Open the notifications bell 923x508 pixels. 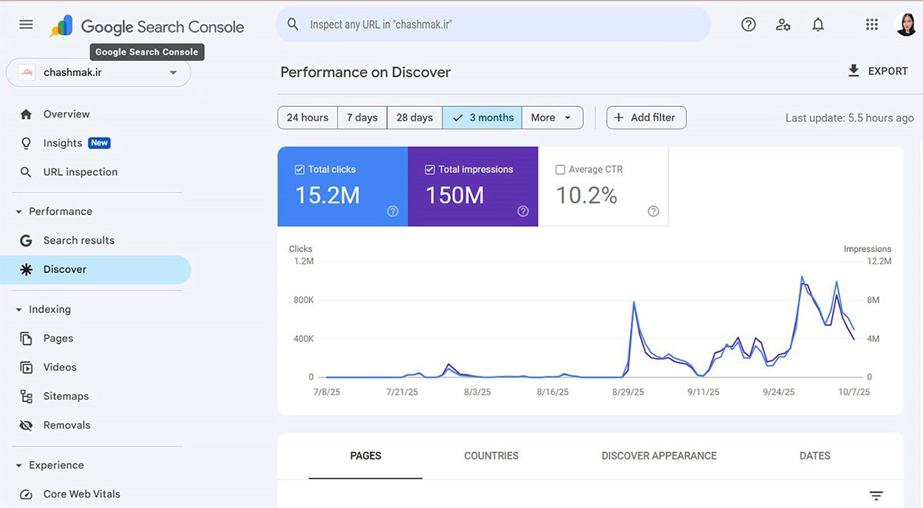[818, 25]
